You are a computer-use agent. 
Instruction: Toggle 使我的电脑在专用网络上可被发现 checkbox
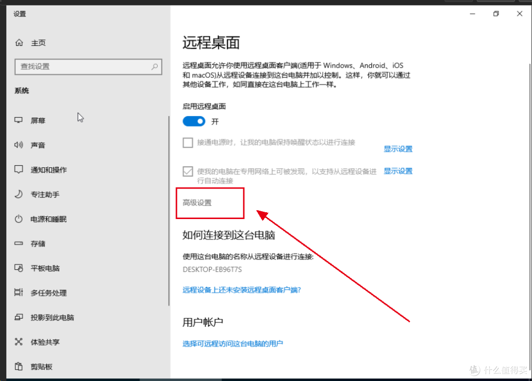click(188, 171)
